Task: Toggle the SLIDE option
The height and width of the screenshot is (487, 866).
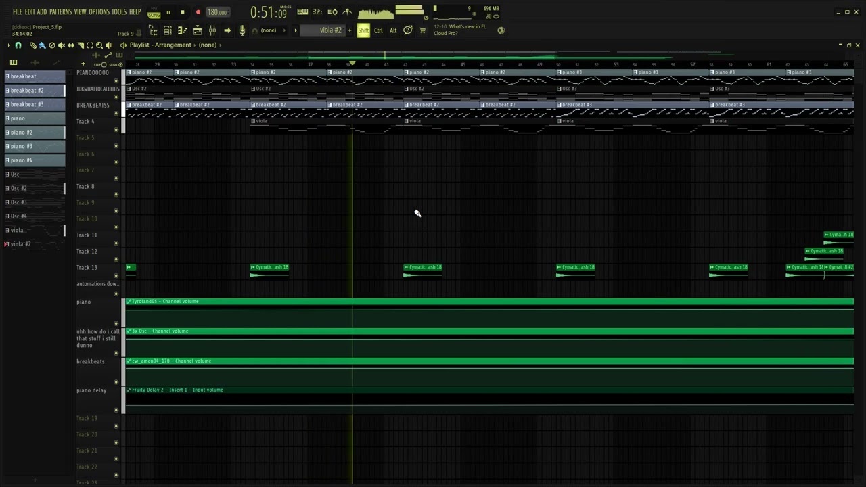Action: (x=116, y=64)
